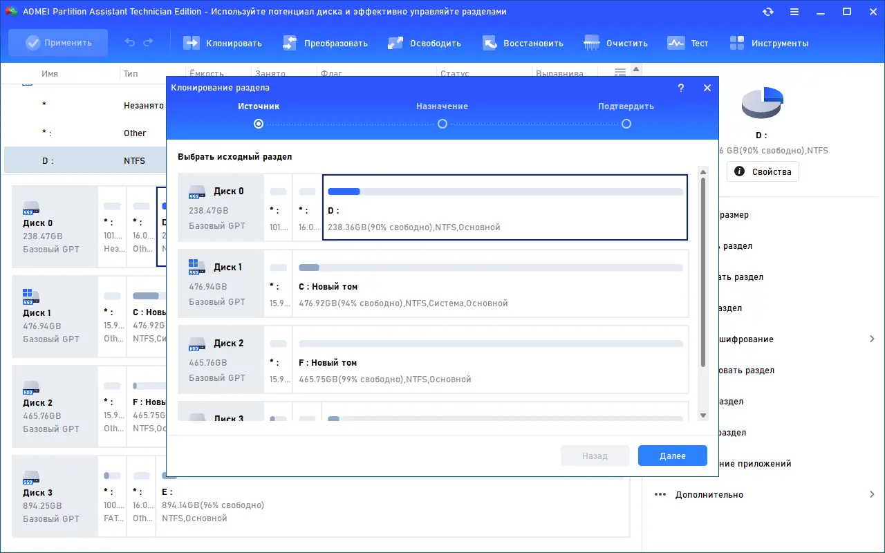
Task: Open the Инструменты toolbar menu
Action: [x=769, y=43]
